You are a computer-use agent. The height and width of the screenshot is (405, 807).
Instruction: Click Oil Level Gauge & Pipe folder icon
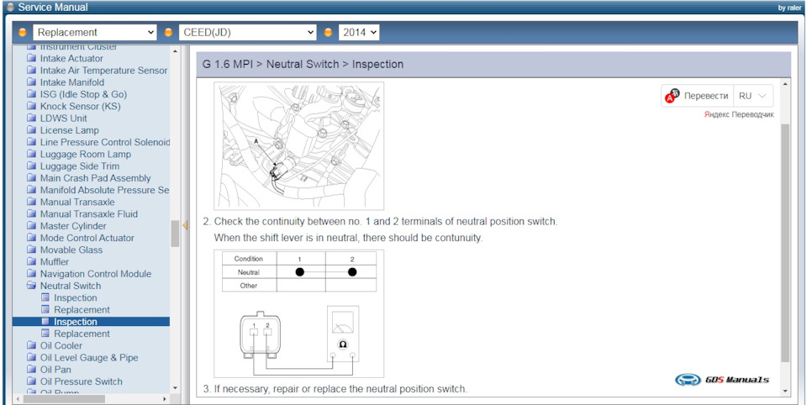point(32,358)
